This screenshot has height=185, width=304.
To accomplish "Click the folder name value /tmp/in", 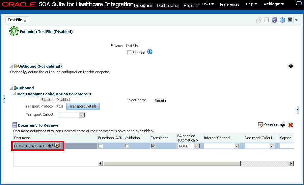I will click(x=160, y=101).
